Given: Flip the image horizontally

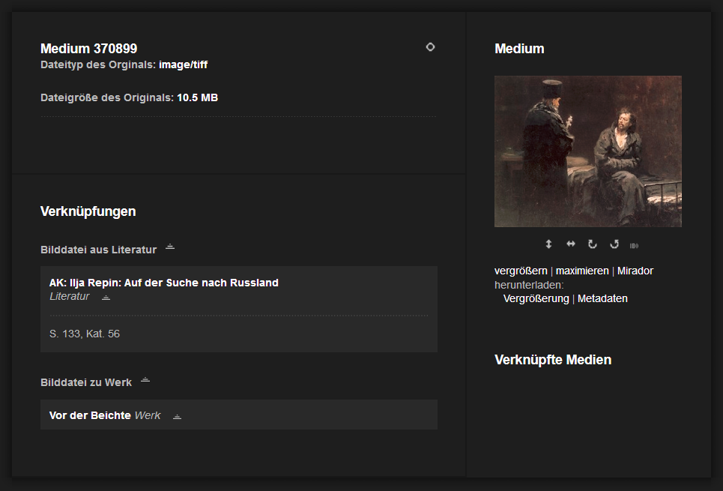Looking at the screenshot, I should tap(571, 244).
